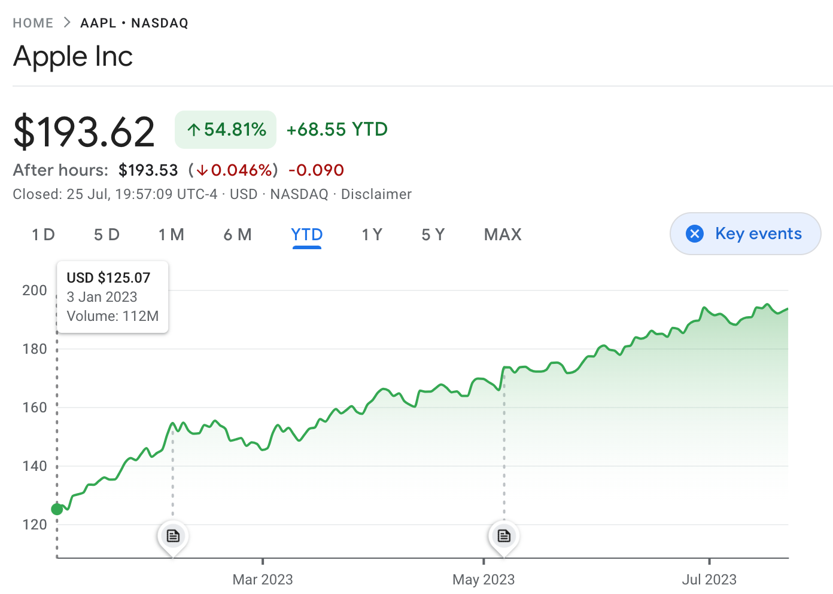
Task: Choose the 6 M time range
Action: tap(238, 235)
